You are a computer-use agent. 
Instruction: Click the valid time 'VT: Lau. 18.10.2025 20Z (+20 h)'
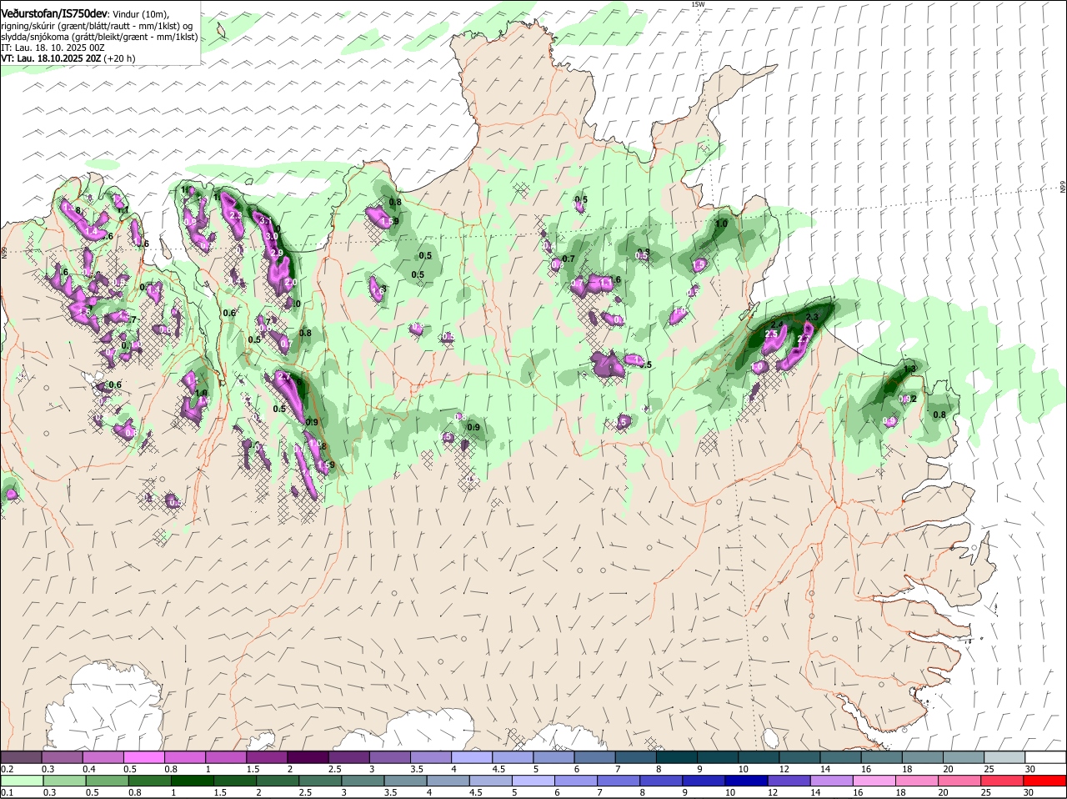point(68,58)
